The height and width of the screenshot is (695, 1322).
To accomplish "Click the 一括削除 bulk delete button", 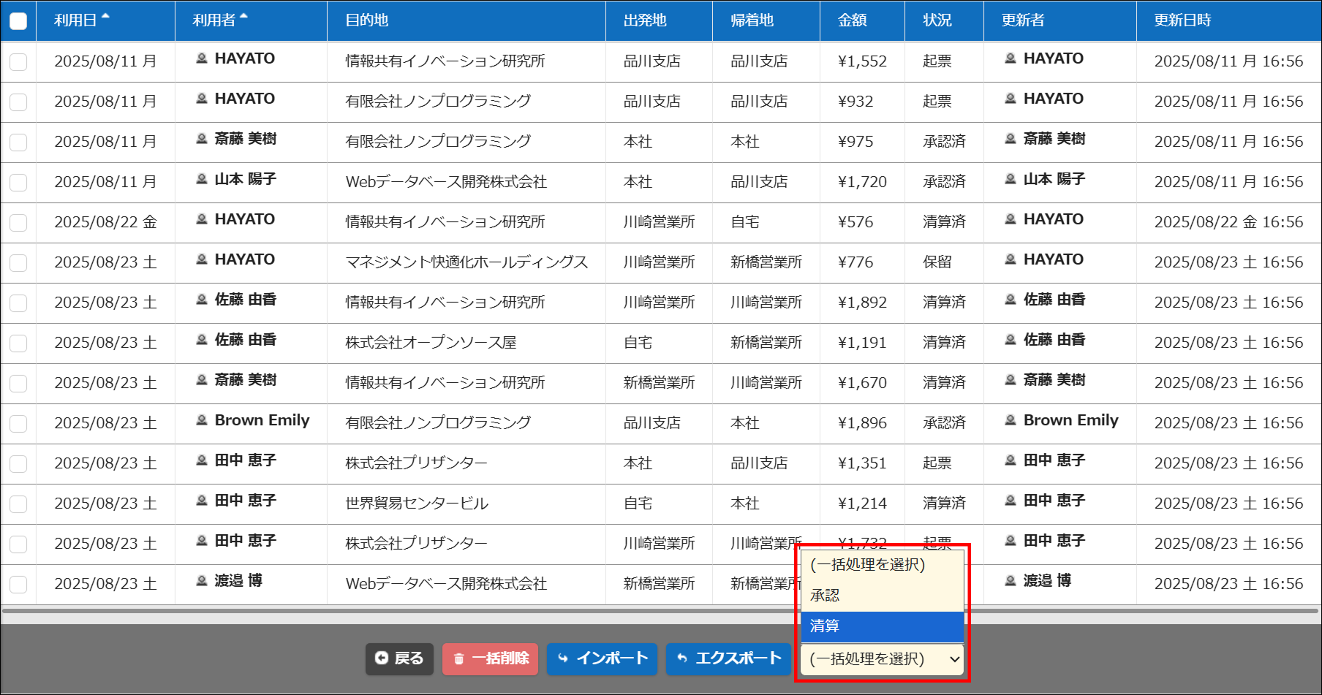I will click(490, 659).
